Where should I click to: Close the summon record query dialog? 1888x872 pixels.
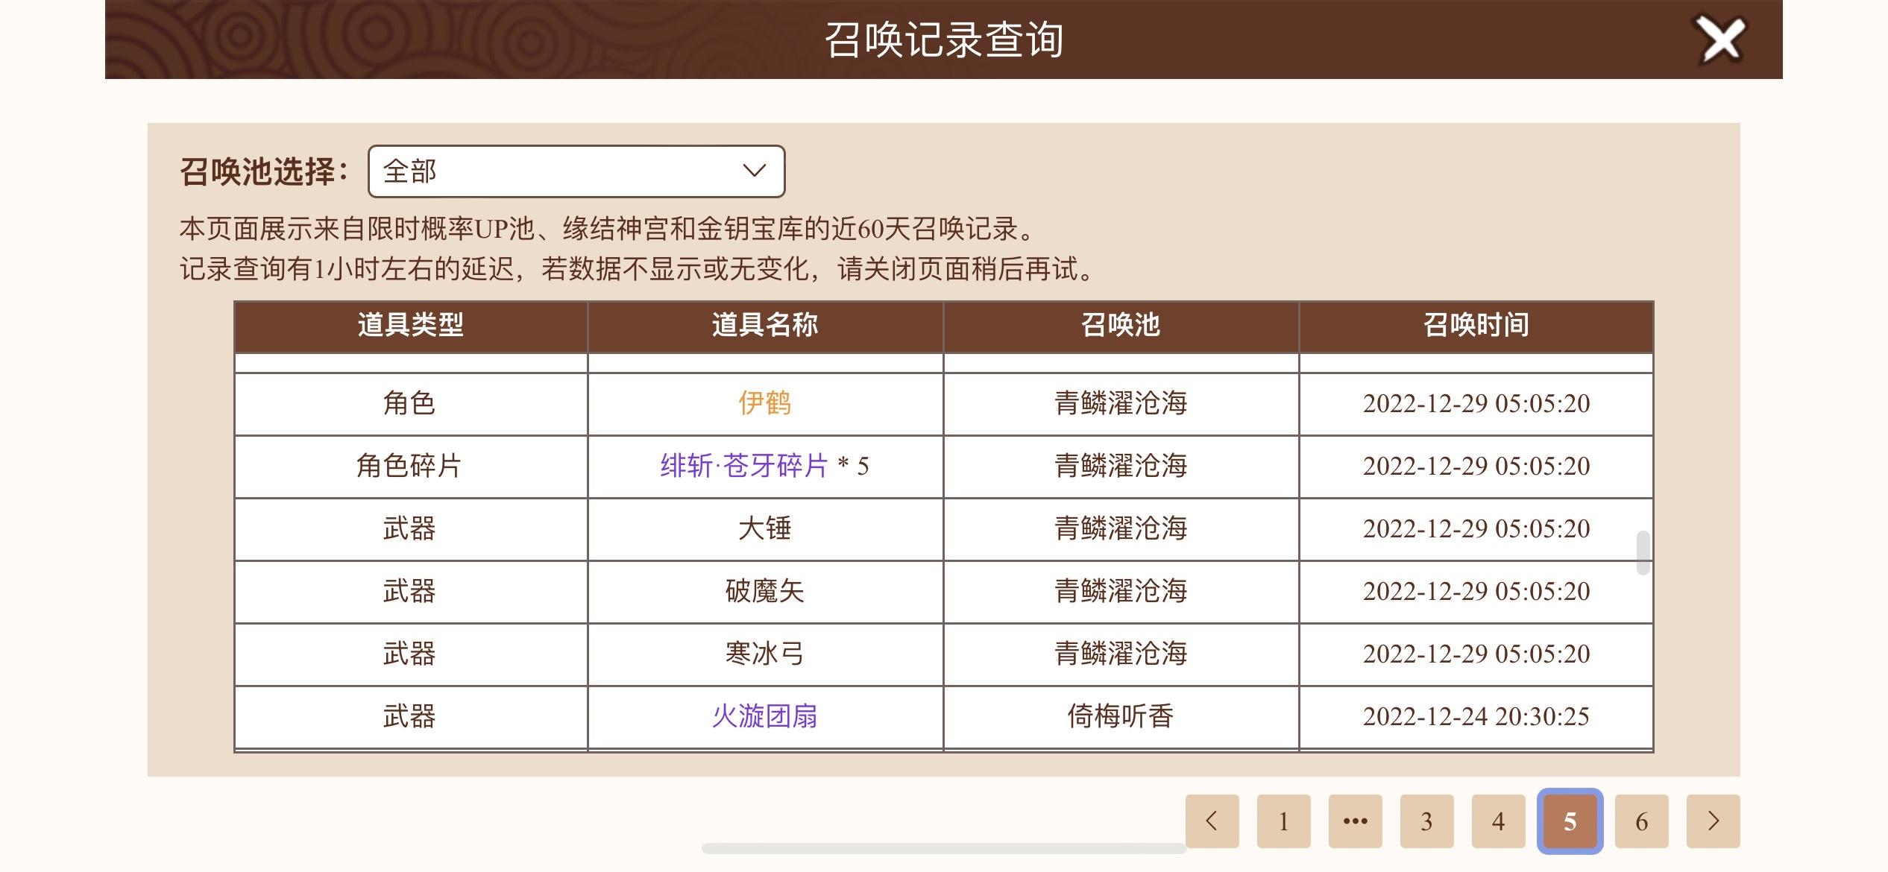tap(1721, 40)
